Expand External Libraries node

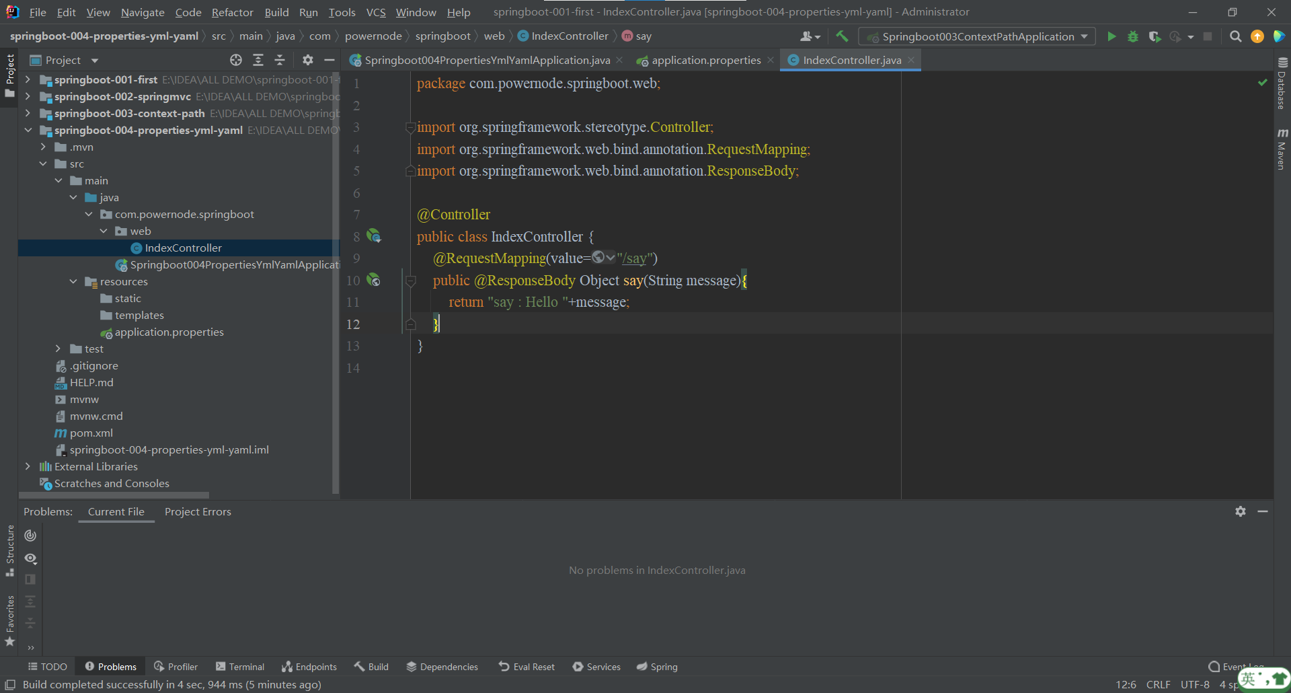(28, 466)
